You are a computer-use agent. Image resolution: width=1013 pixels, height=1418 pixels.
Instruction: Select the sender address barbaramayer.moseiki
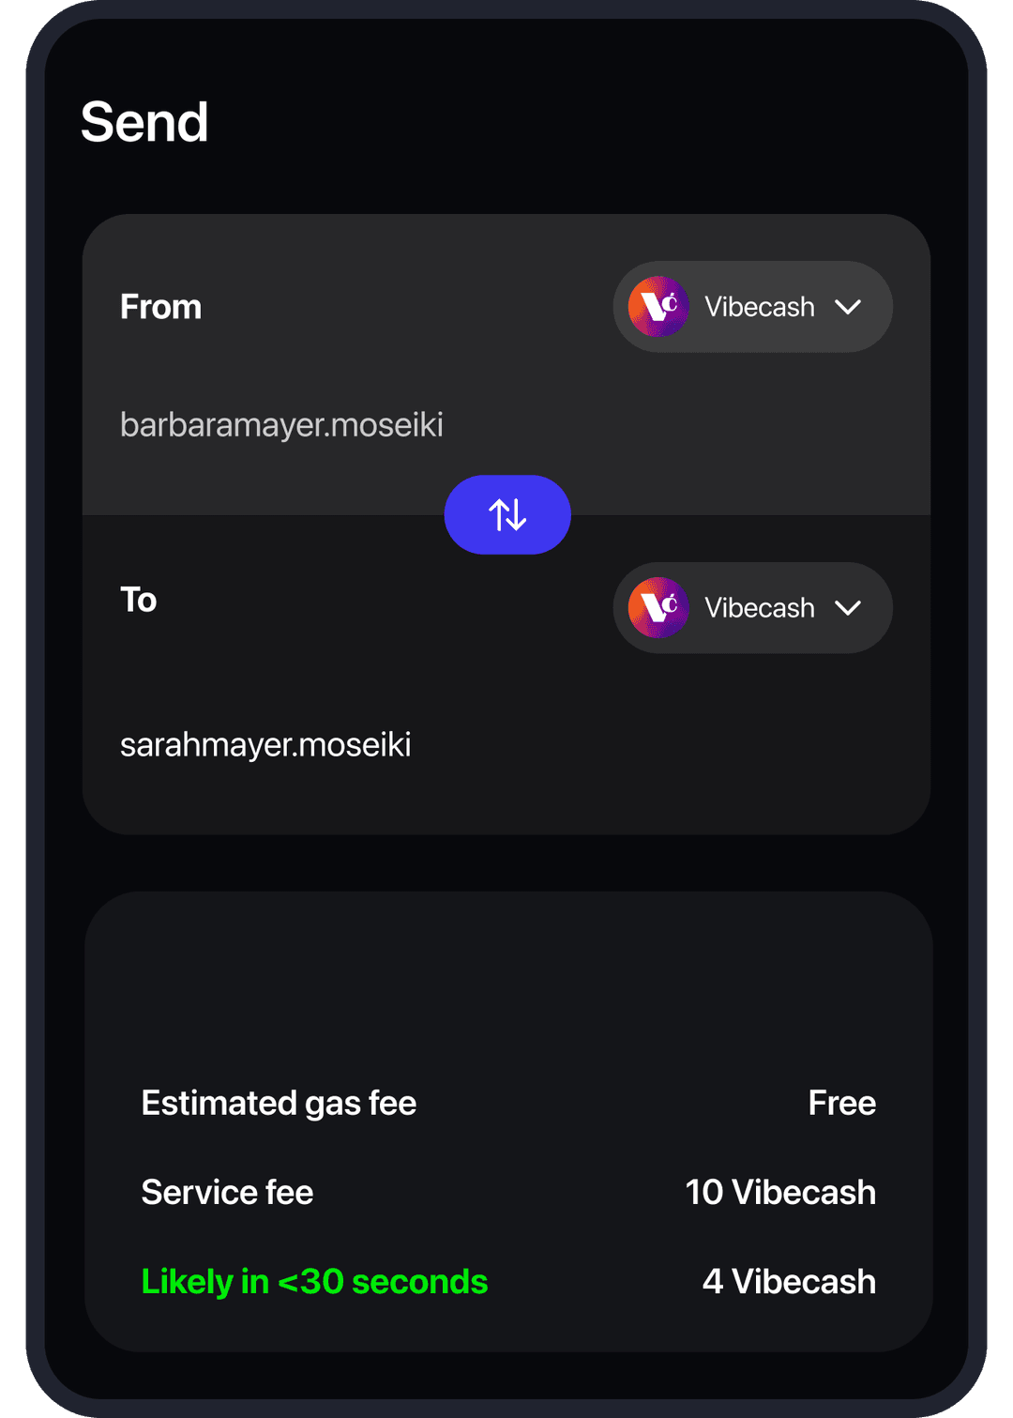coord(281,424)
